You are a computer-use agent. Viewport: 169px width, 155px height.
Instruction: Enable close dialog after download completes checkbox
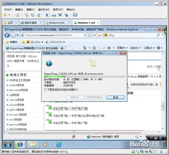click(46, 89)
